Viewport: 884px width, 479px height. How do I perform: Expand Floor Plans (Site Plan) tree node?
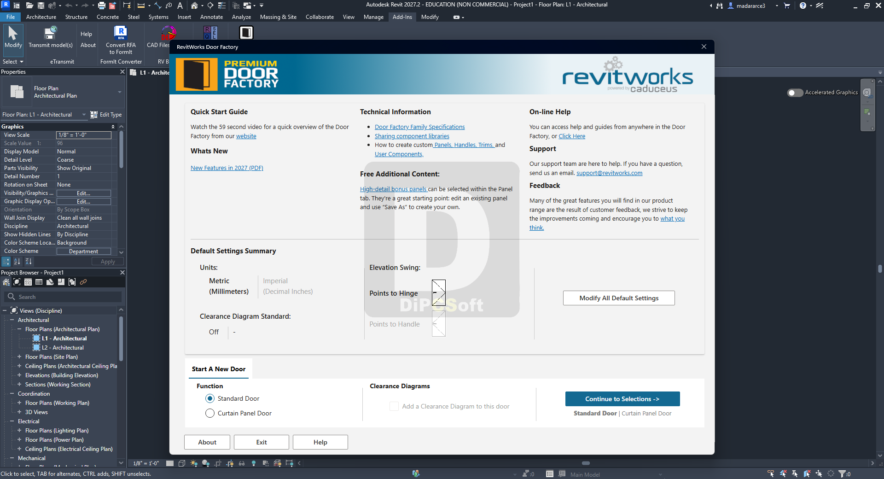pyautogui.click(x=19, y=357)
